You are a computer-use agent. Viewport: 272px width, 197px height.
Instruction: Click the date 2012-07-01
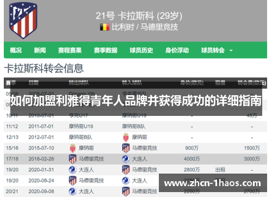point(41,137)
